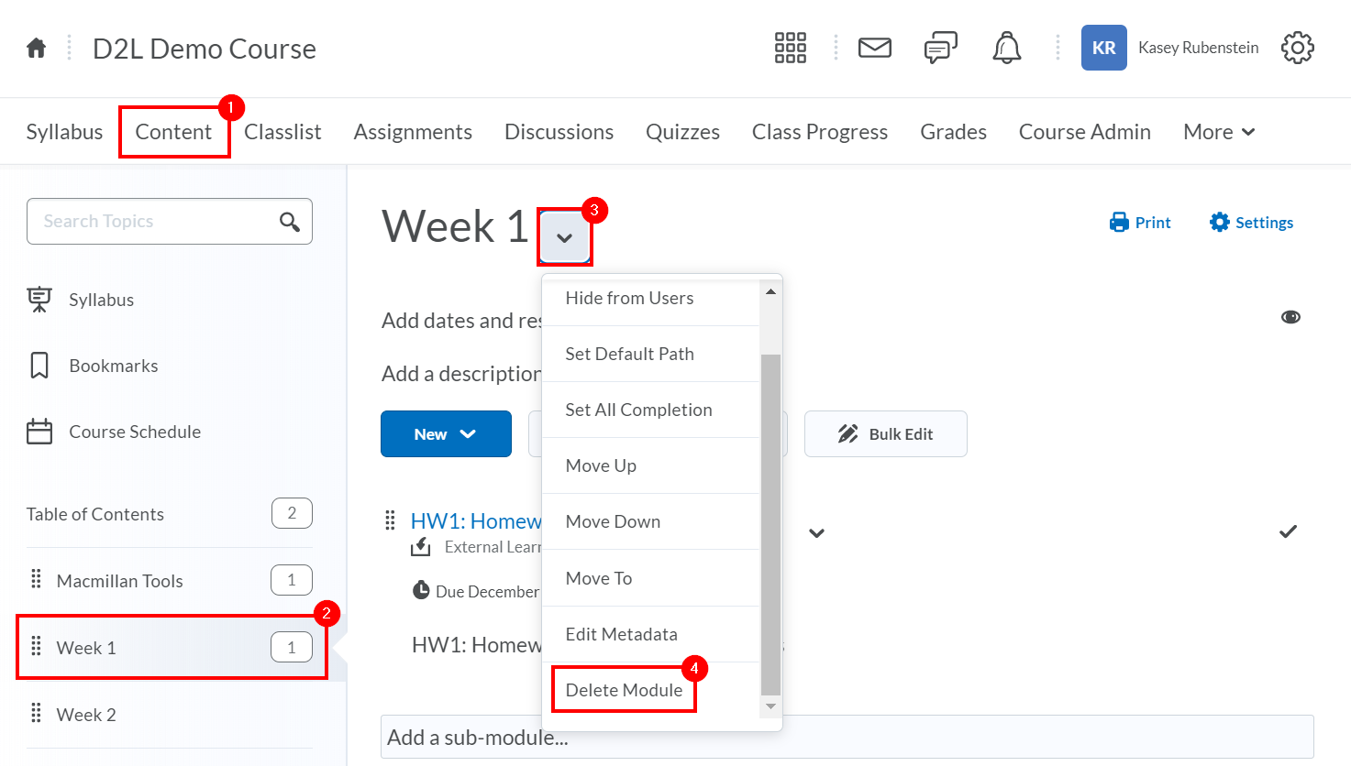Open the Print option for Week 1
The image size is (1351, 766).
click(1139, 222)
